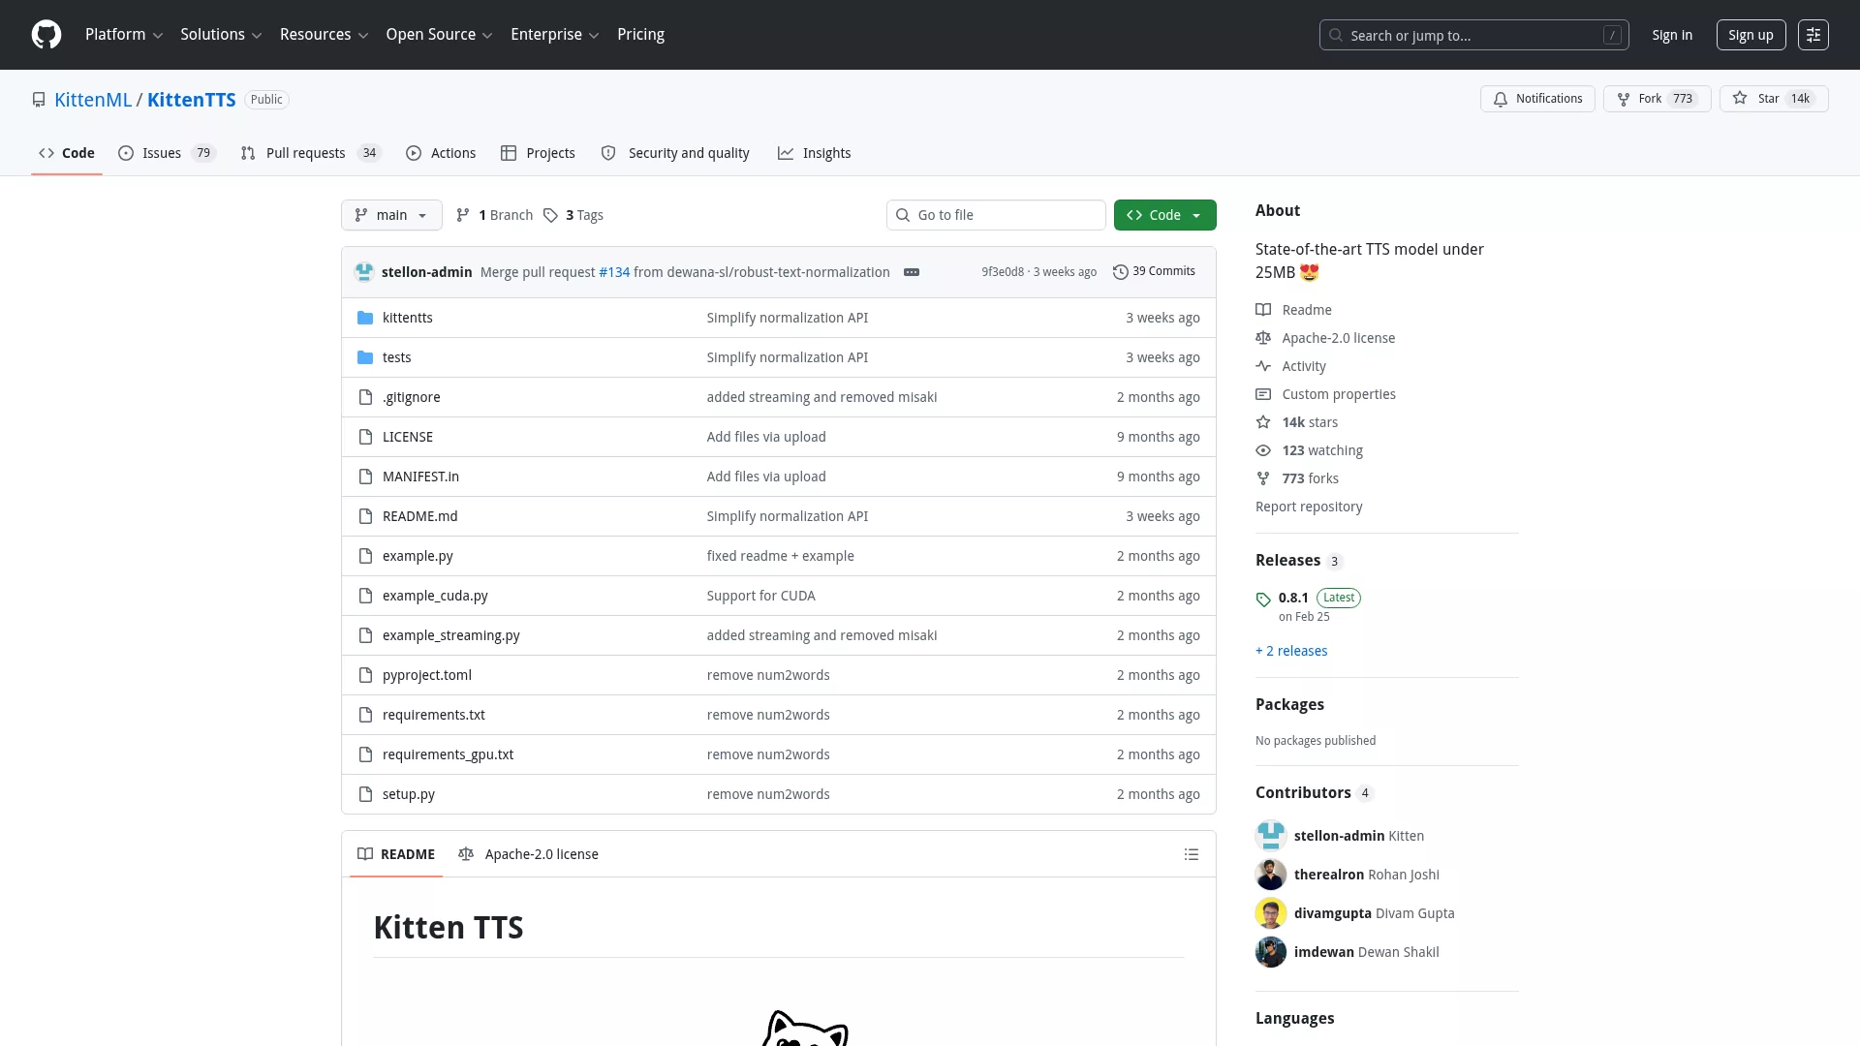Click the Sign in link

pyautogui.click(x=1672, y=35)
